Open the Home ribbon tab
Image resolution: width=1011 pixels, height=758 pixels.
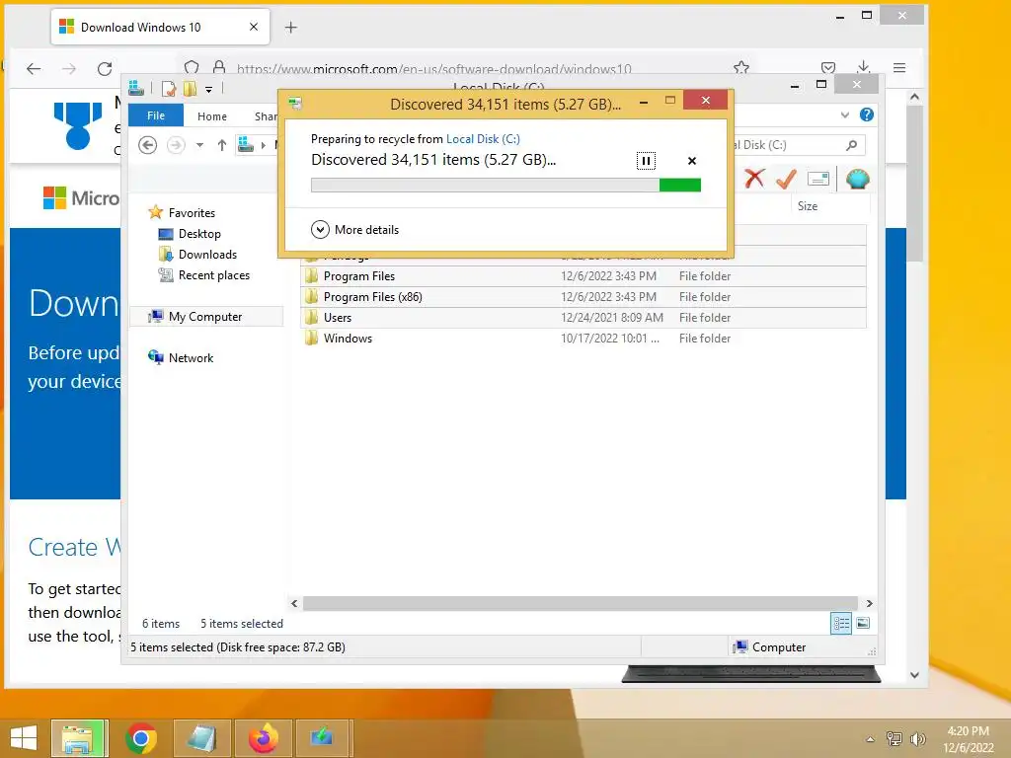[x=211, y=116]
